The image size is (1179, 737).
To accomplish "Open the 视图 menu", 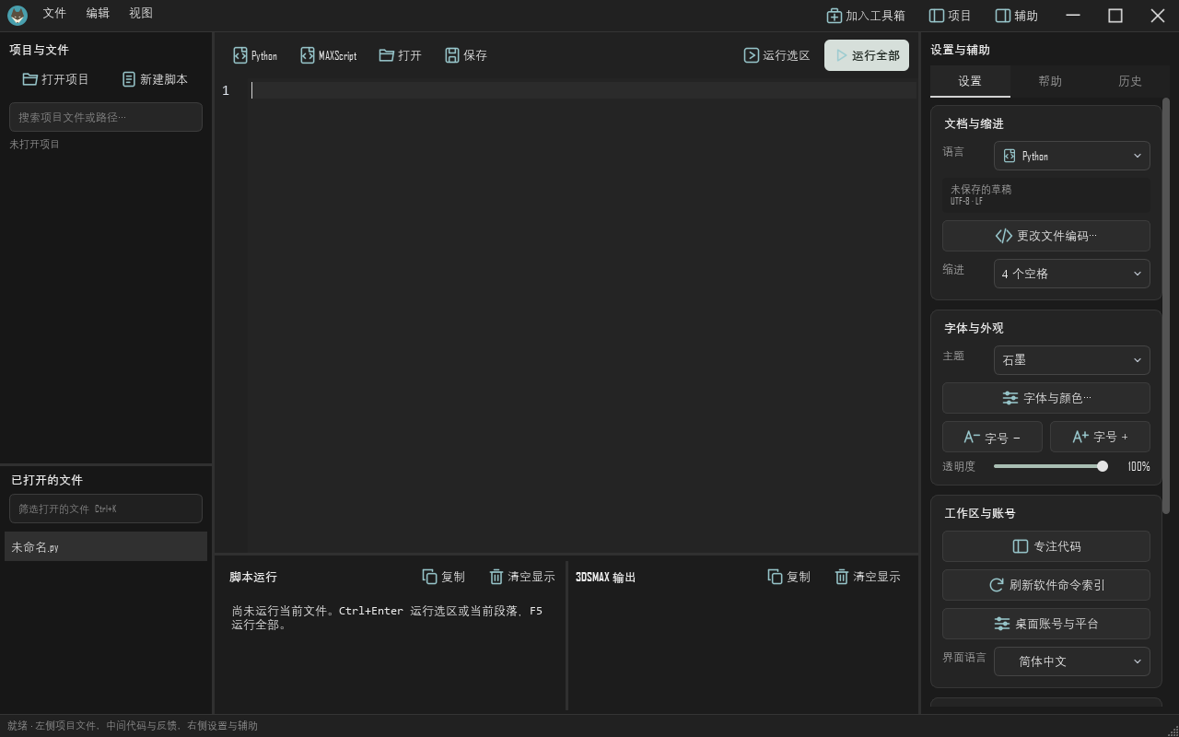I will click(x=141, y=13).
